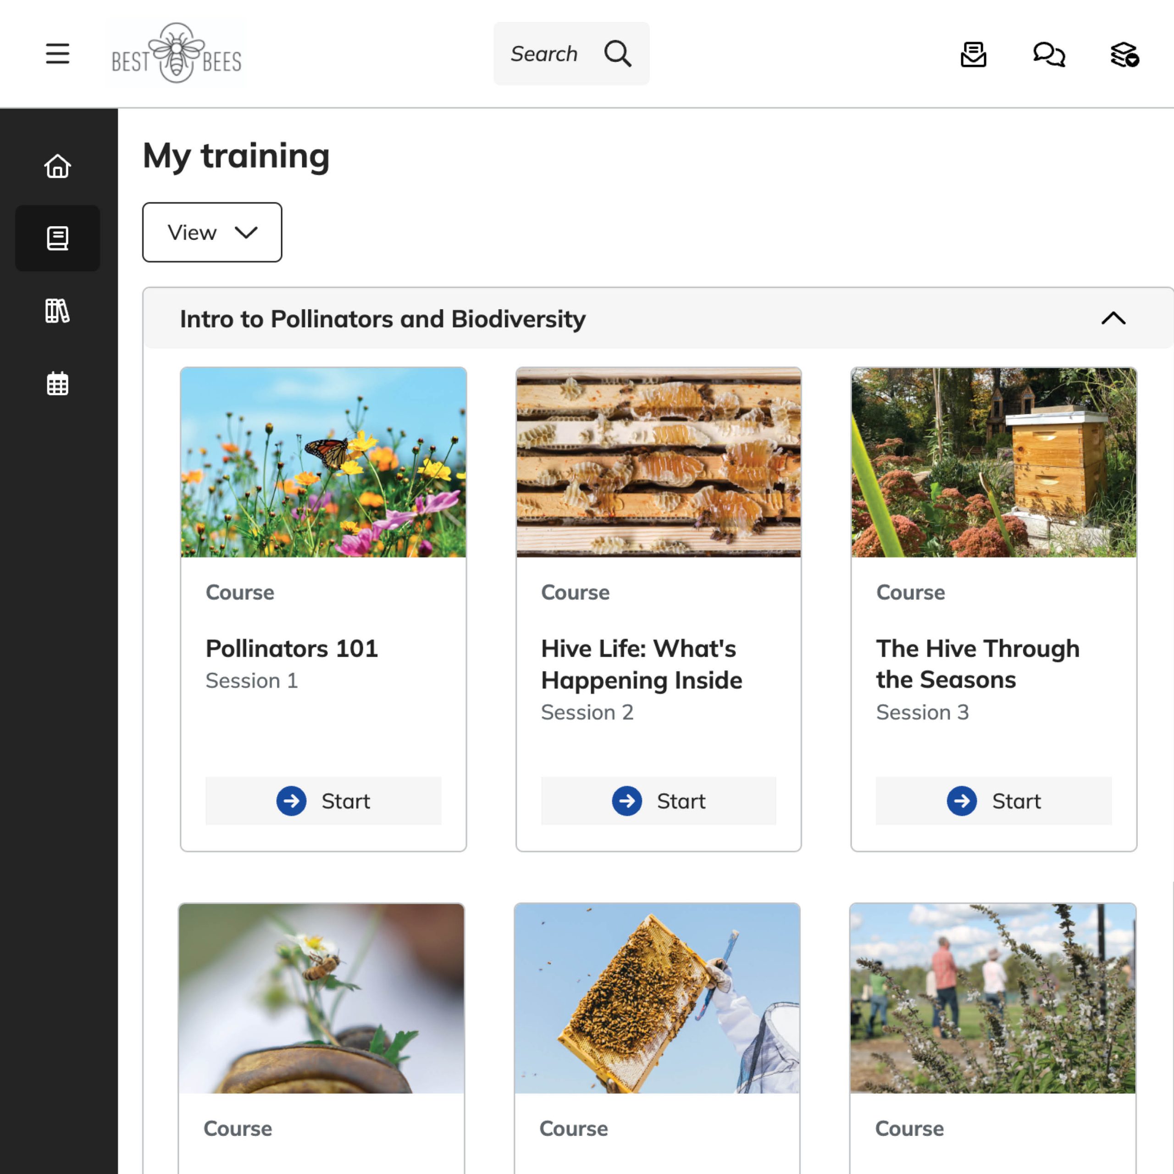Click the Session 2 label

click(x=587, y=712)
